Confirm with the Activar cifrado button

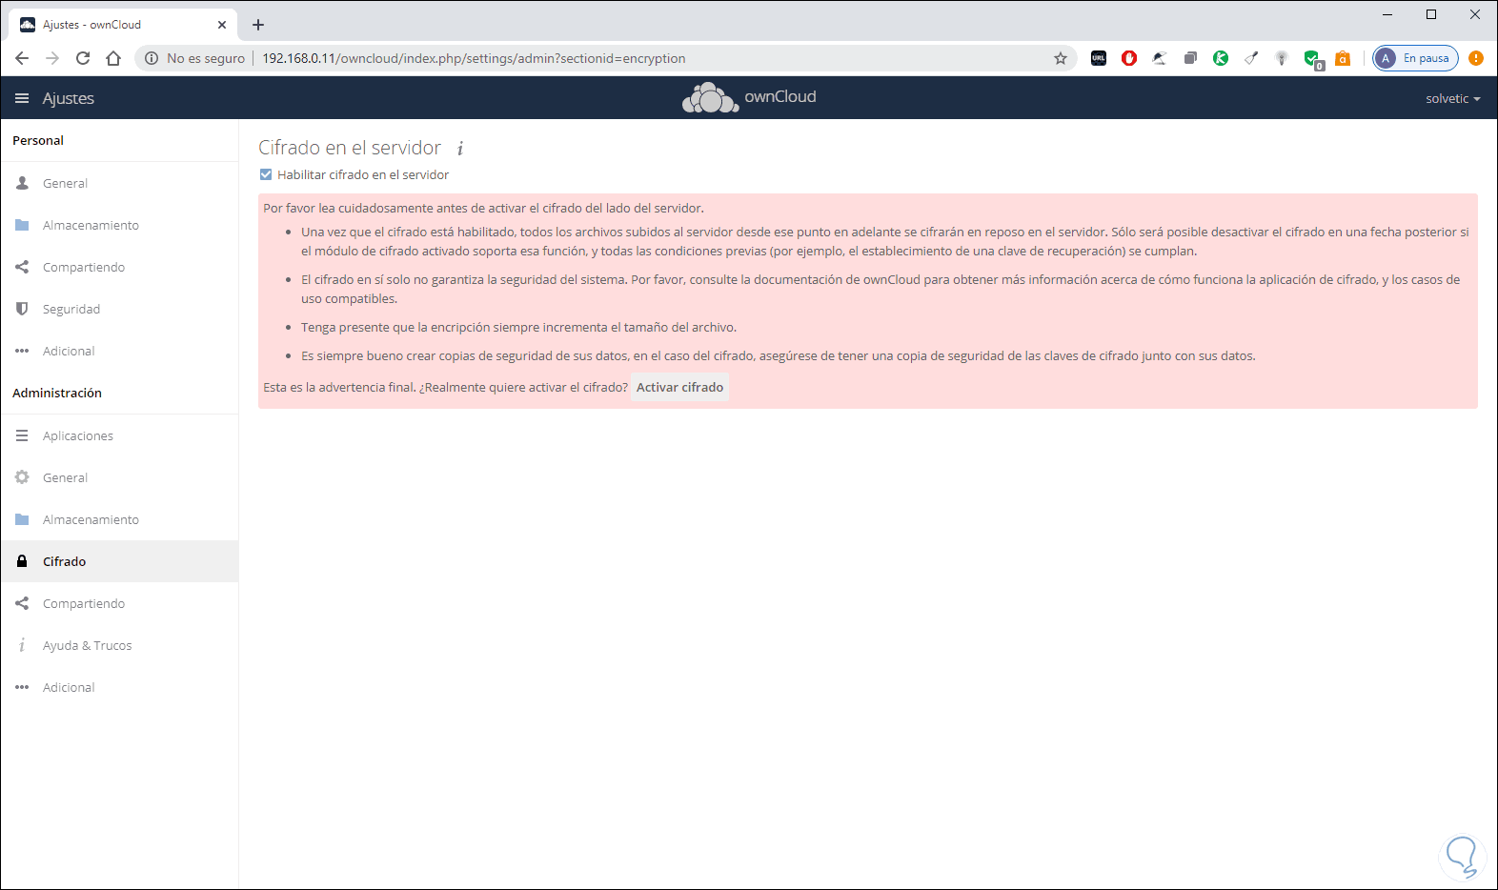point(679,388)
